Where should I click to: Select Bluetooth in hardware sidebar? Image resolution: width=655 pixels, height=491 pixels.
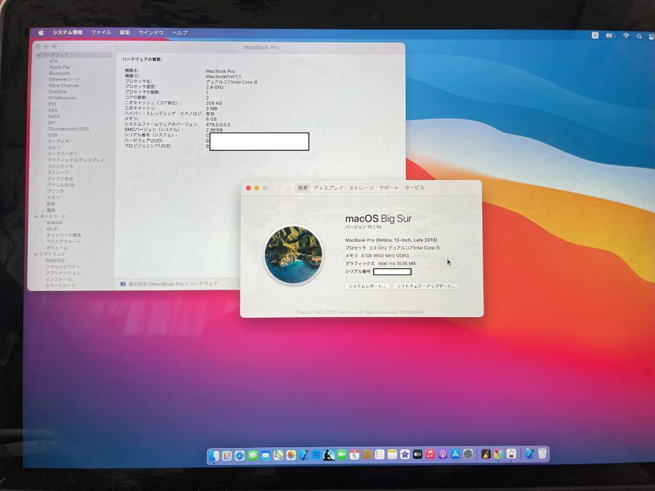(59, 73)
